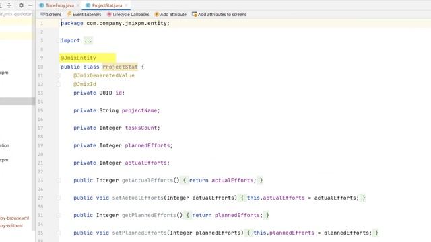Click the getPlannedEfforts method name

(x=149, y=215)
